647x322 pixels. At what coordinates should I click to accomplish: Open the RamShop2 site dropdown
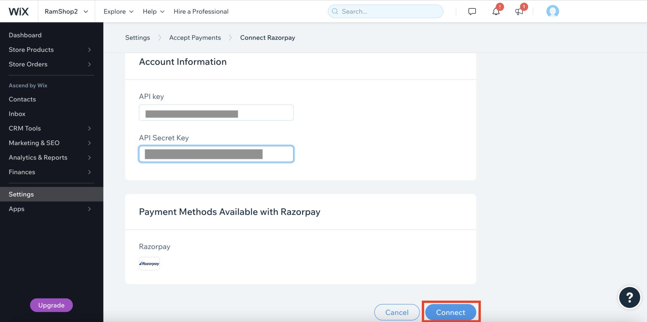pyautogui.click(x=66, y=11)
